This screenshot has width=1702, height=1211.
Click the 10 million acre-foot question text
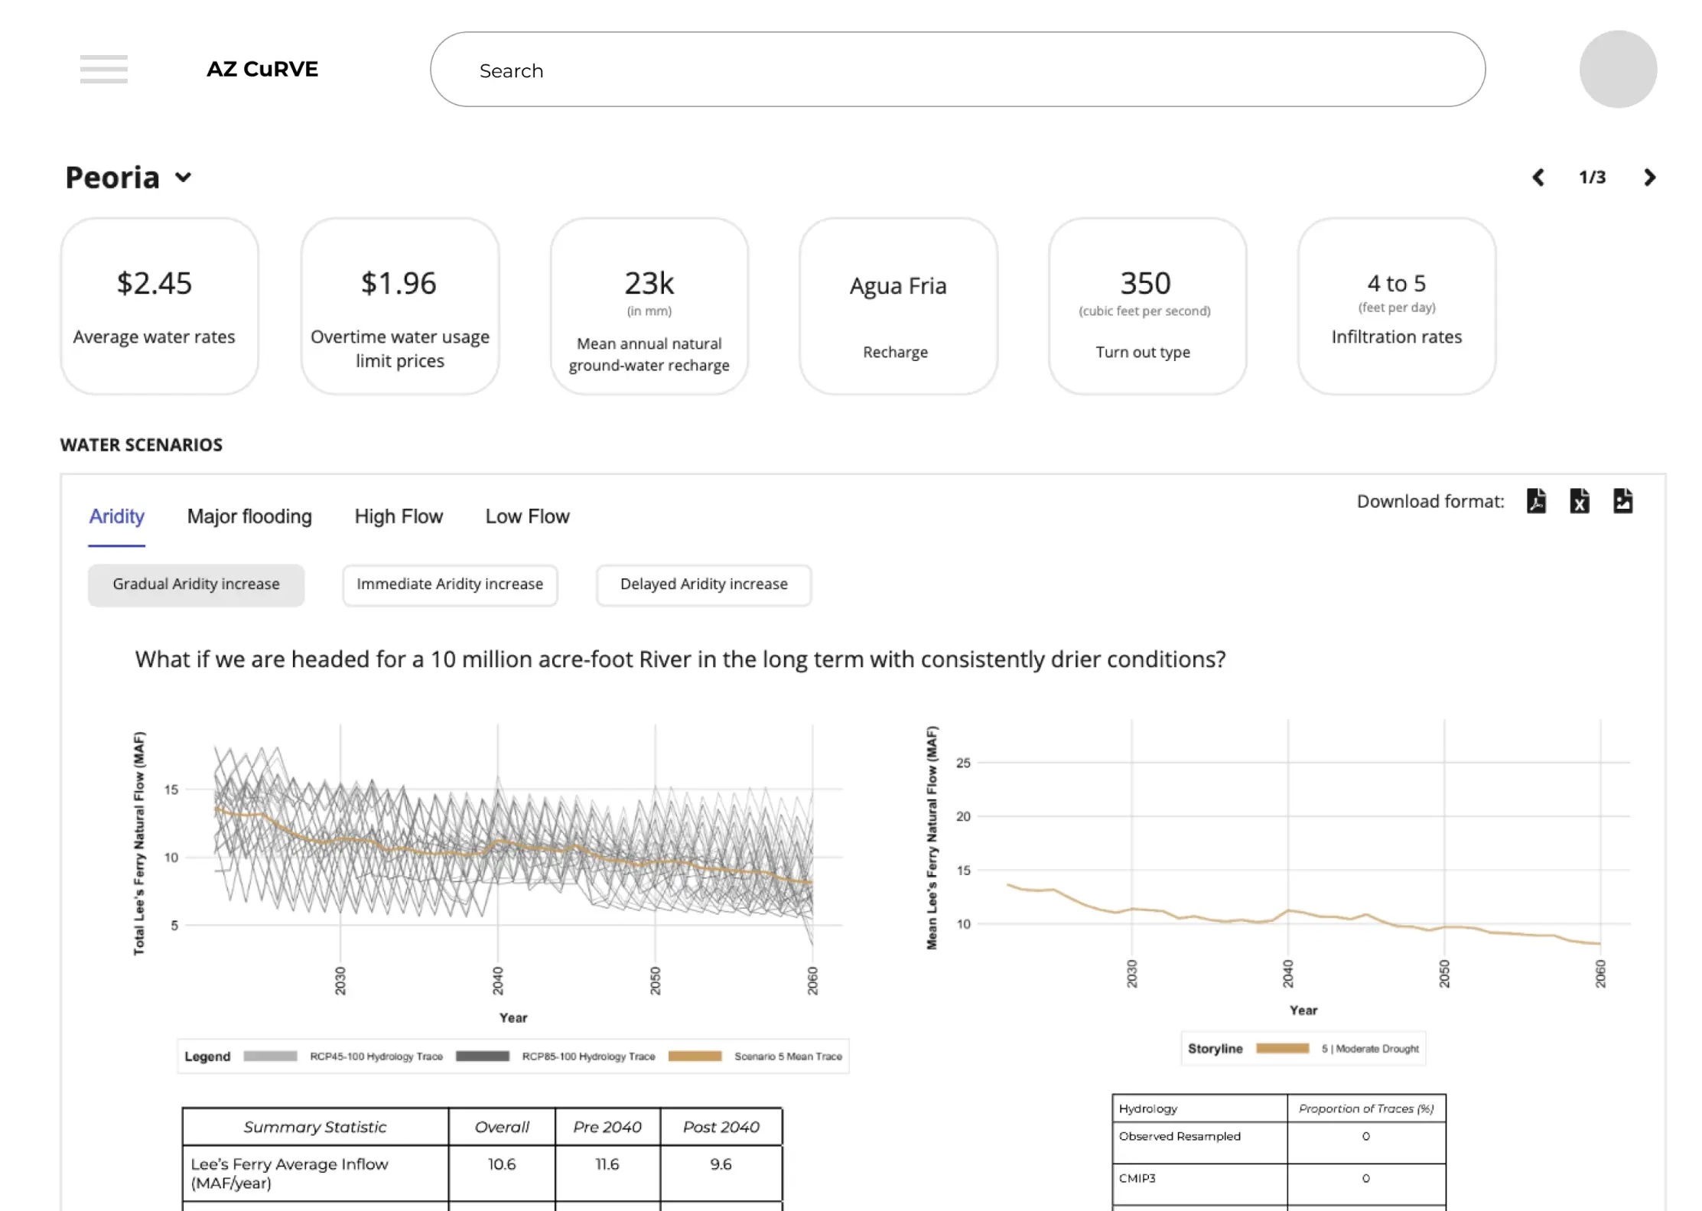coord(680,660)
